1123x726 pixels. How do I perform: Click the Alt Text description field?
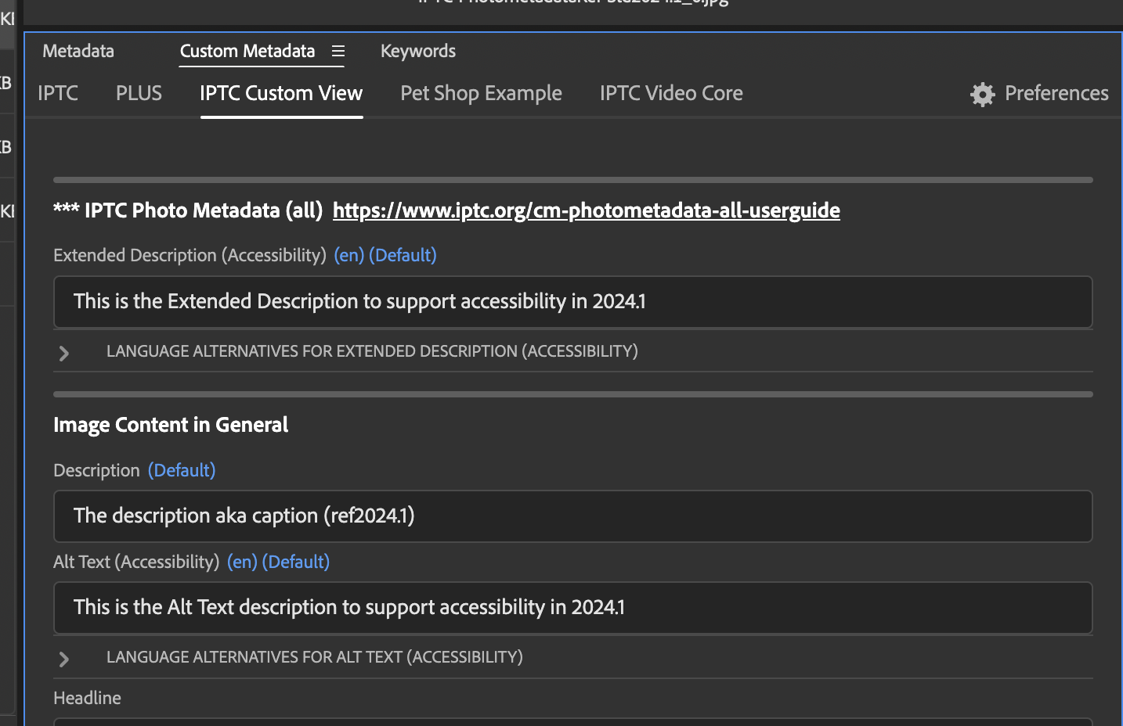pyautogui.click(x=572, y=608)
